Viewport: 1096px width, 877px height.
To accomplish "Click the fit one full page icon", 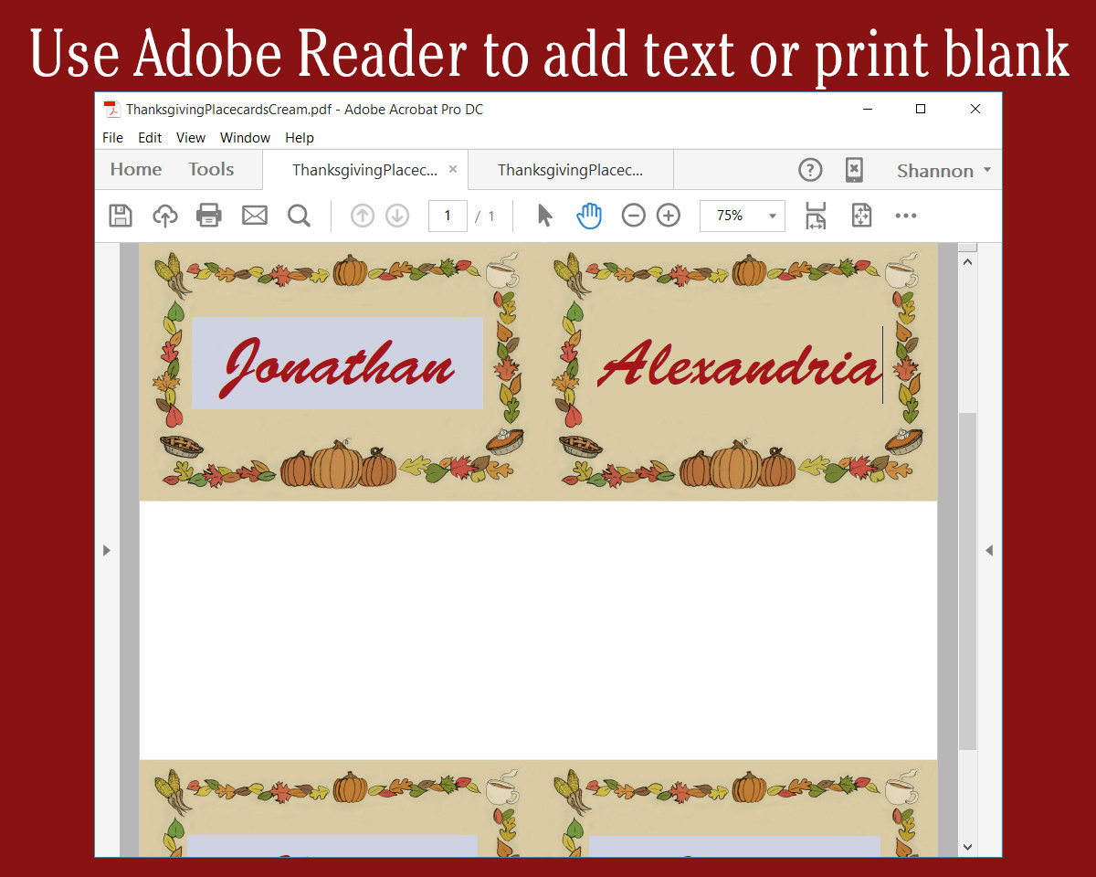I will pyautogui.click(x=861, y=216).
